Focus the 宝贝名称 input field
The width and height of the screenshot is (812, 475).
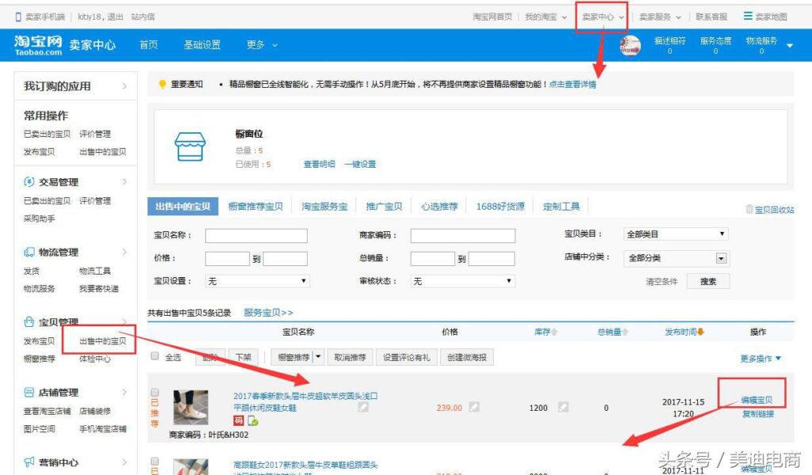[x=256, y=236]
